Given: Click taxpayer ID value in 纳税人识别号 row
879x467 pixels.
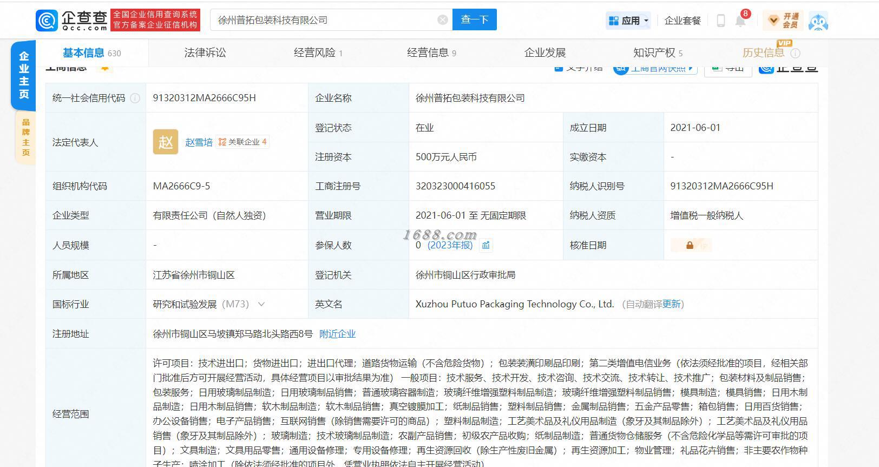Looking at the screenshot, I should pos(722,186).
